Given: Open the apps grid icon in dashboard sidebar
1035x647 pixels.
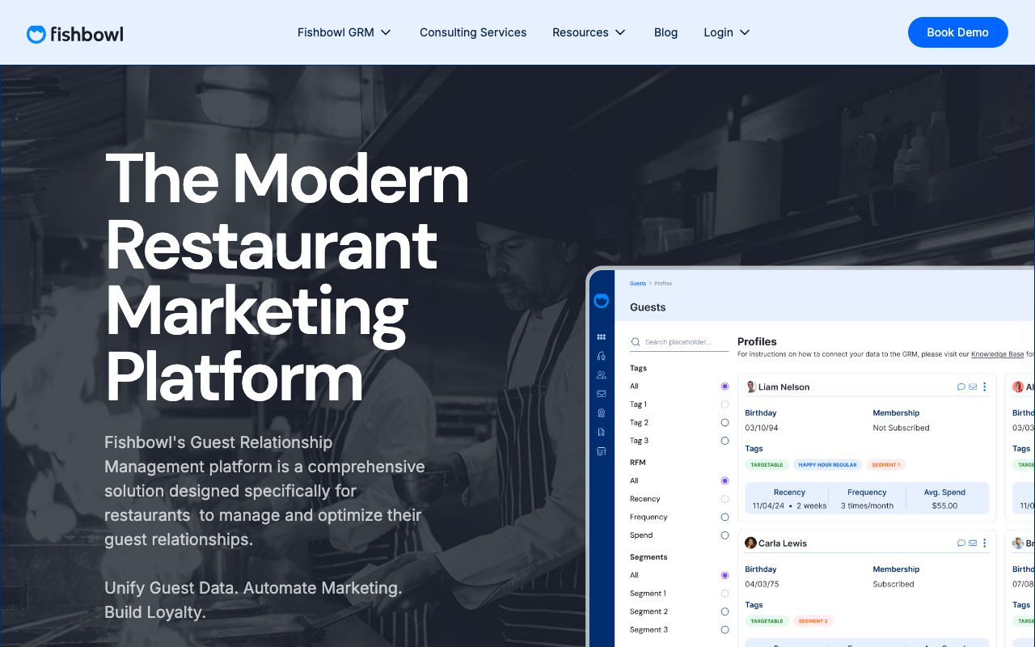Looking at the screenshot, I should tap(602, 337).
